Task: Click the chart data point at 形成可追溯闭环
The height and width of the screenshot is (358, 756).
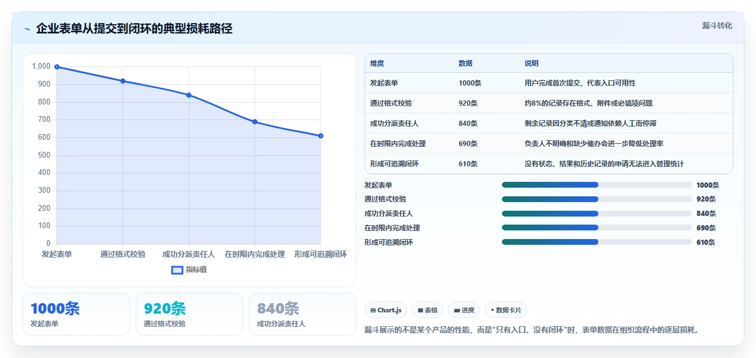Action: click(321, 136)
